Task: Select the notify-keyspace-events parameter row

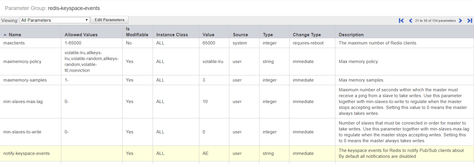Action: [27, 153]
